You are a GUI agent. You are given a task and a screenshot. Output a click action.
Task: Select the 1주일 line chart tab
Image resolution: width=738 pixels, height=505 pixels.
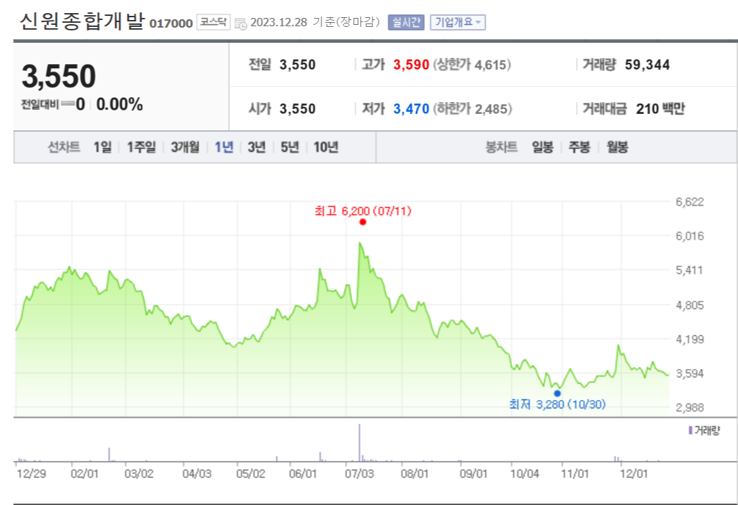[x=141, y=148]
